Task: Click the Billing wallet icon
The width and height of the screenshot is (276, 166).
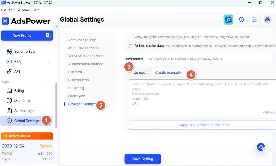Action: coord(9,91)
